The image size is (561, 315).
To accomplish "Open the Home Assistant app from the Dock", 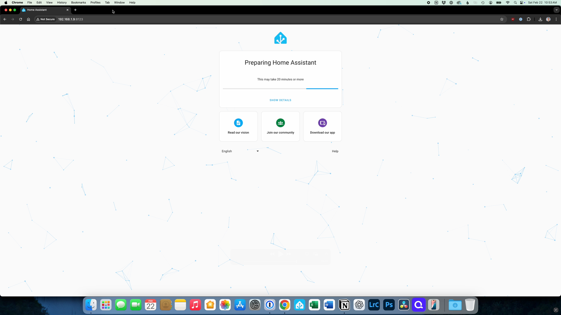I will pyautogui.click(x=299, y=305).
